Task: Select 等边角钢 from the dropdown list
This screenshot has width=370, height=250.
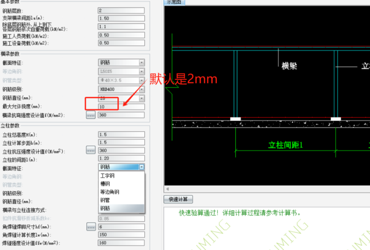Action: pyautogui.click(x=121, y=192)
